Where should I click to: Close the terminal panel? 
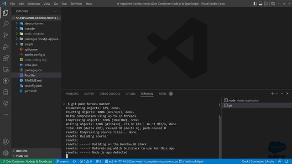(x=287, y=93)
